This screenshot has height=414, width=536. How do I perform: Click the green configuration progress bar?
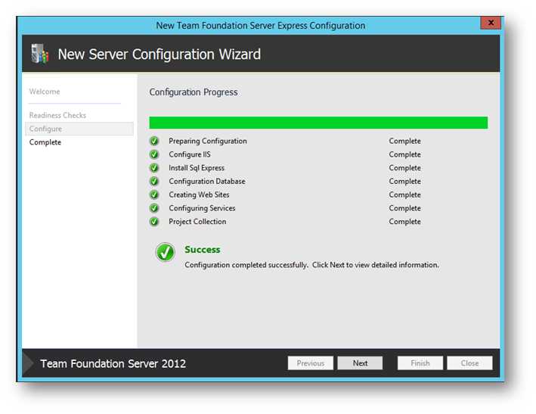[x=318, y=123]
